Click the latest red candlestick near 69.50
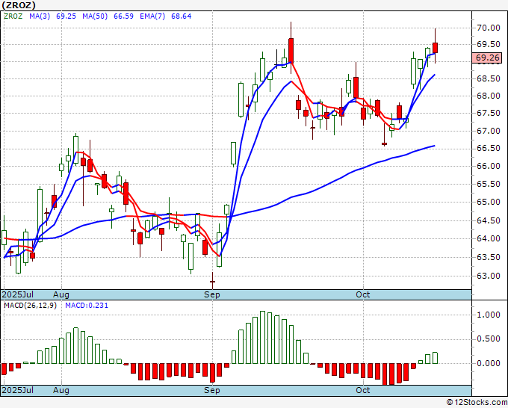This screenshot has height=408, width=508. [435, 47]
